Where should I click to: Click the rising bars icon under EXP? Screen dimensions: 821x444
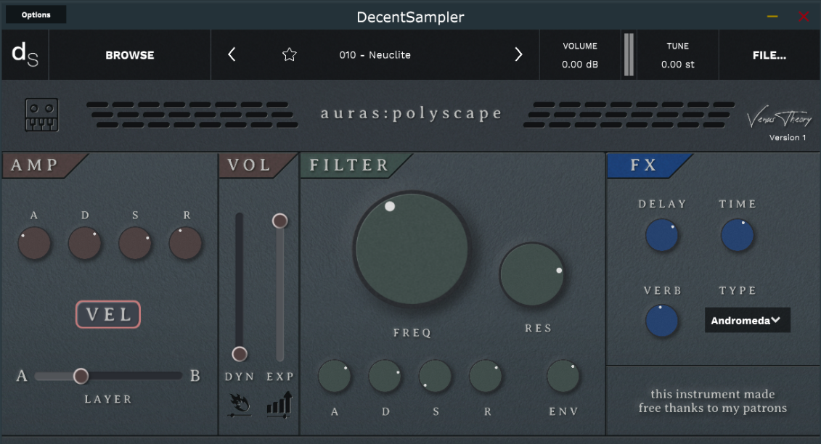tap(279, 405)
